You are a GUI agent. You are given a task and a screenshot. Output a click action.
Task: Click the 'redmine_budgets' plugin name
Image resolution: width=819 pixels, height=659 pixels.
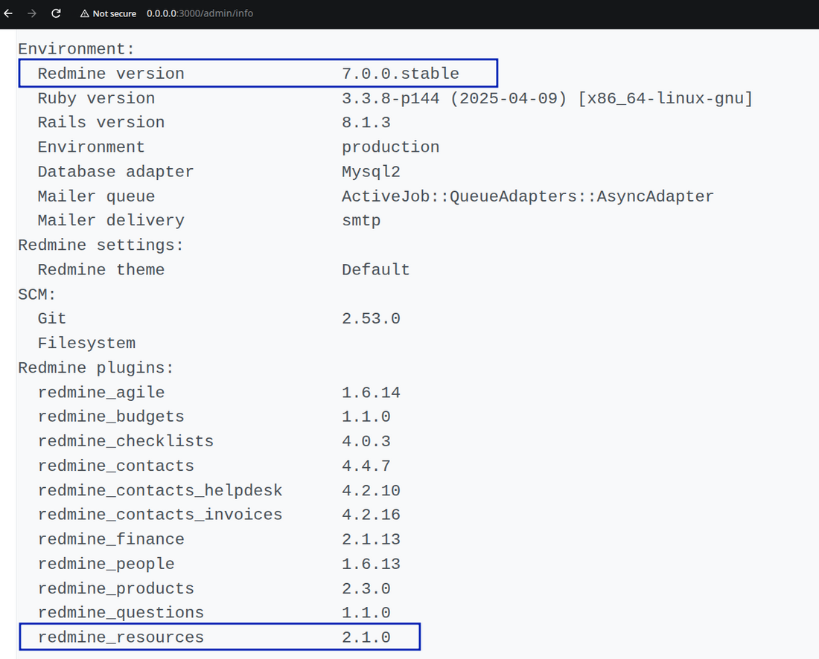tap(111, 417)
